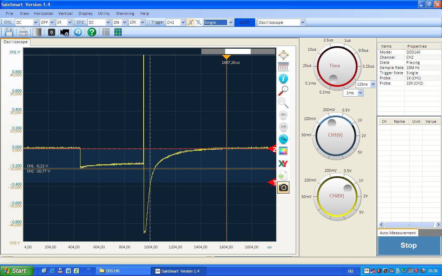The width and height of the screenshot is (442, 276).
Task: Click the orange four-arrow move icon
Action: click(x=283, y=55)
